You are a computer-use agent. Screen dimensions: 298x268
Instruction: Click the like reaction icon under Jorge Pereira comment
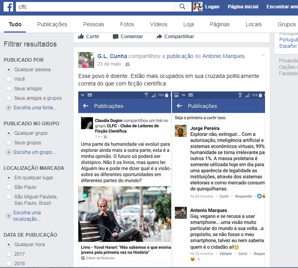click(259, 196)
